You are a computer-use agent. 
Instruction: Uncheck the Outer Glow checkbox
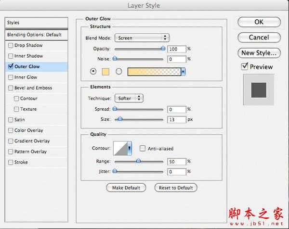click(11, 66)
